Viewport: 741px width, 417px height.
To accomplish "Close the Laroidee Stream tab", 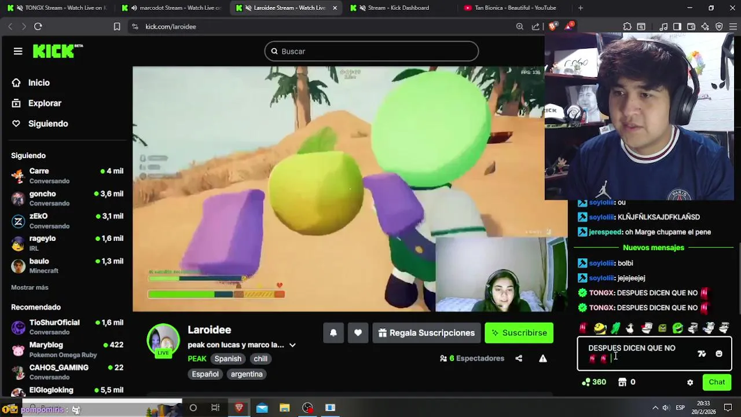I will (335, 8).
